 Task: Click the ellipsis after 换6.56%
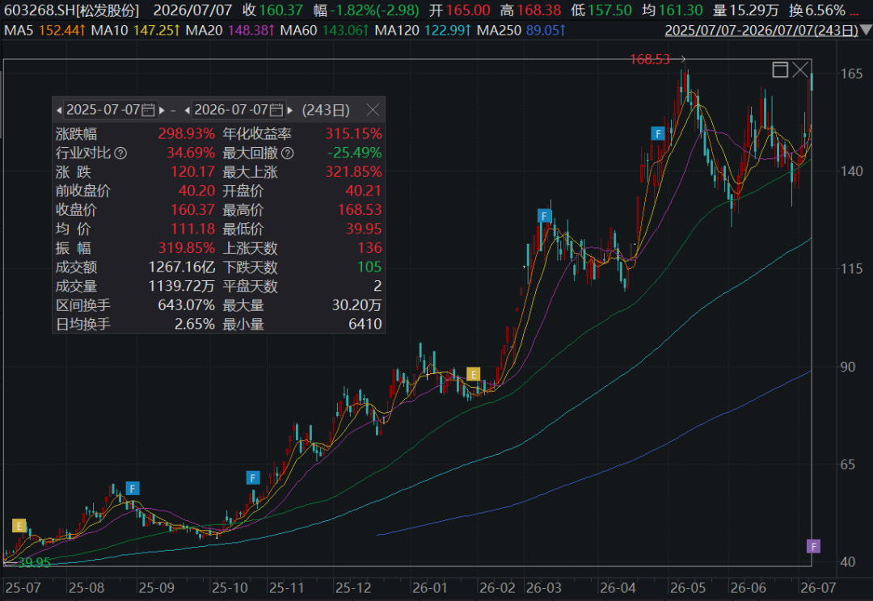coord(854,14)
